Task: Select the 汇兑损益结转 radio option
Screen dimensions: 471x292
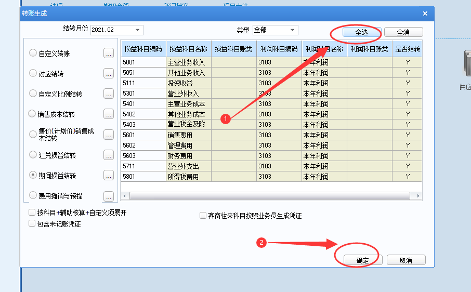Action: tap(33, 155)
